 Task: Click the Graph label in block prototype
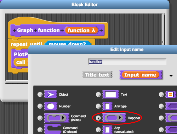click(x=25, y=30)
